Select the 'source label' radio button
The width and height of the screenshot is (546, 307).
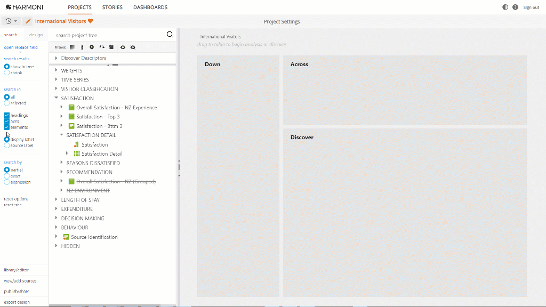pyautogui.click(x=6, y=146)
